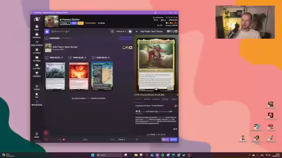Open the zoom dropdown in bottom bar
This screenshot has height=158, width=282.
coord(122,140)
